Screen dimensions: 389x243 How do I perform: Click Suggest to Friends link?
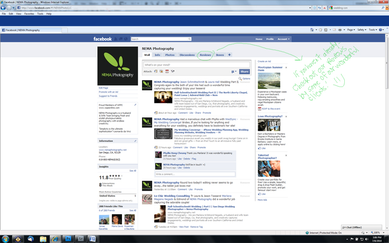(108, 96)
